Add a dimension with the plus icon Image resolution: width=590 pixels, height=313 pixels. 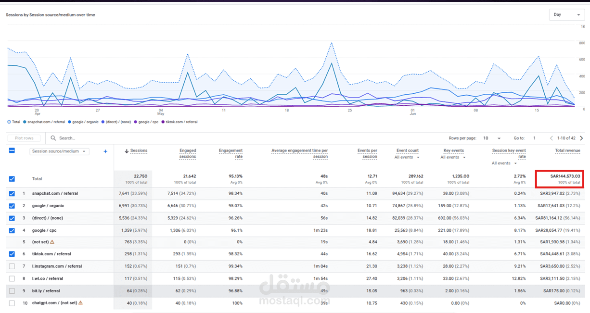pos(105,151)
